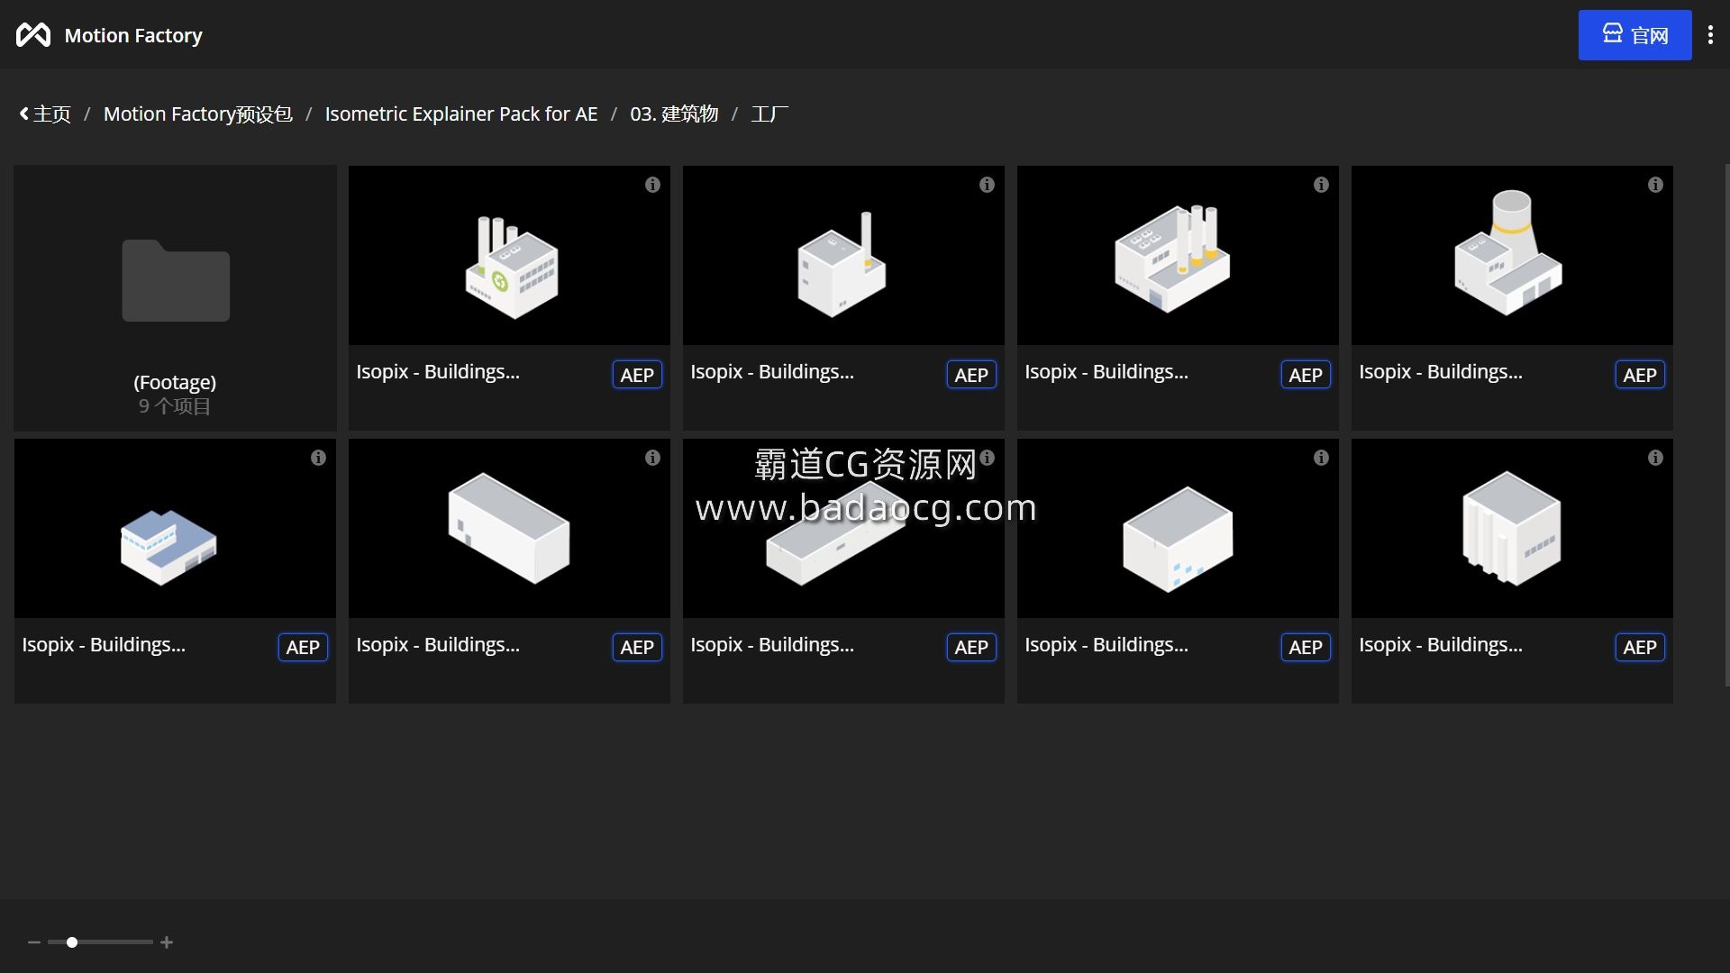Select the long flat building thumbnail

coord(843,529)
